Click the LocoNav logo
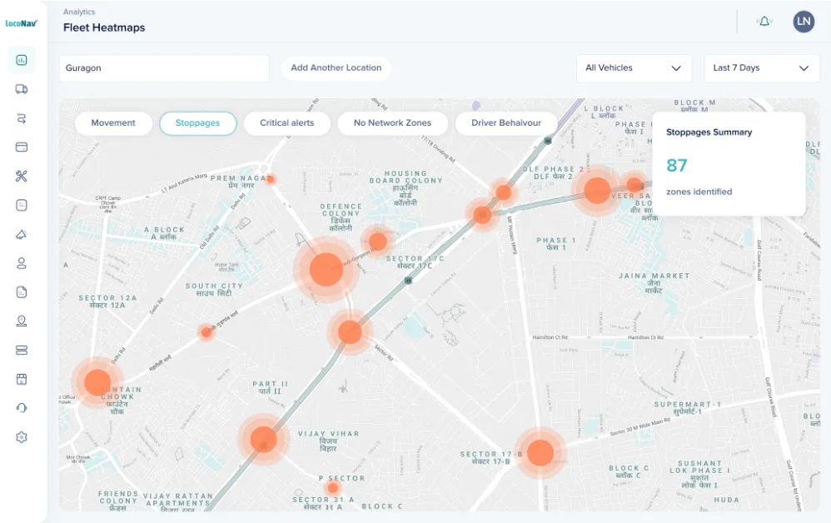This screenshot has height=523, width=831. pos(21,23)
